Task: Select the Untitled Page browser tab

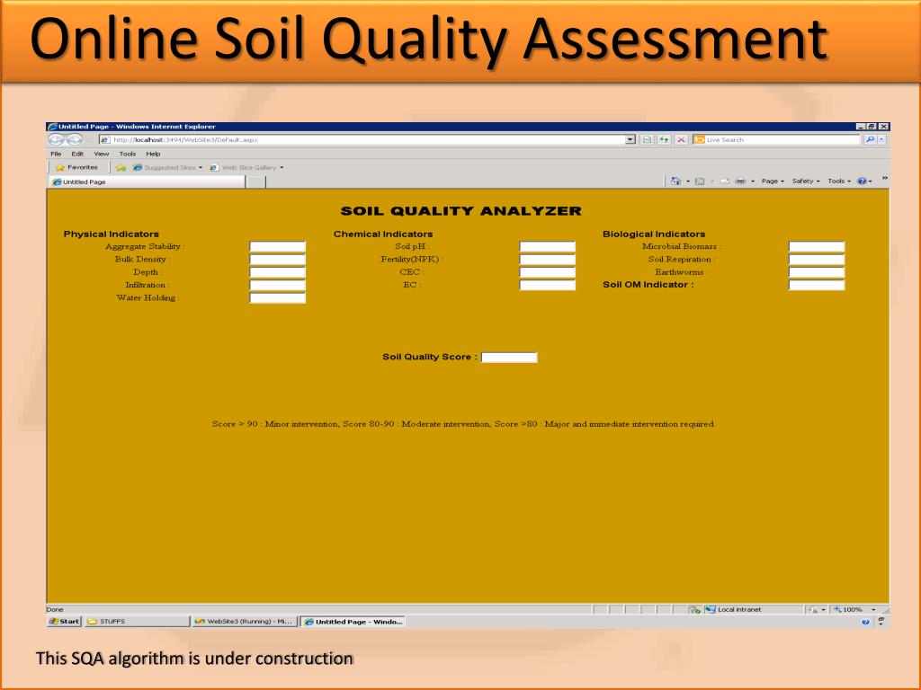Action: tap(146, 181)
